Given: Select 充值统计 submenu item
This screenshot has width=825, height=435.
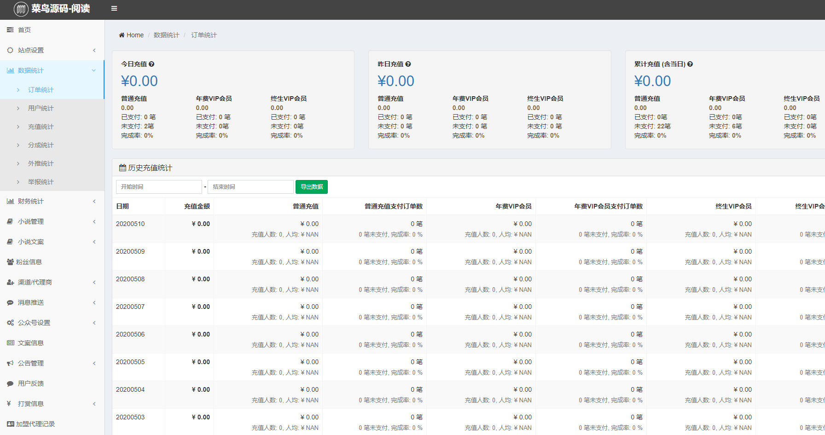Looking at the screenshot, I should (41, 127).
